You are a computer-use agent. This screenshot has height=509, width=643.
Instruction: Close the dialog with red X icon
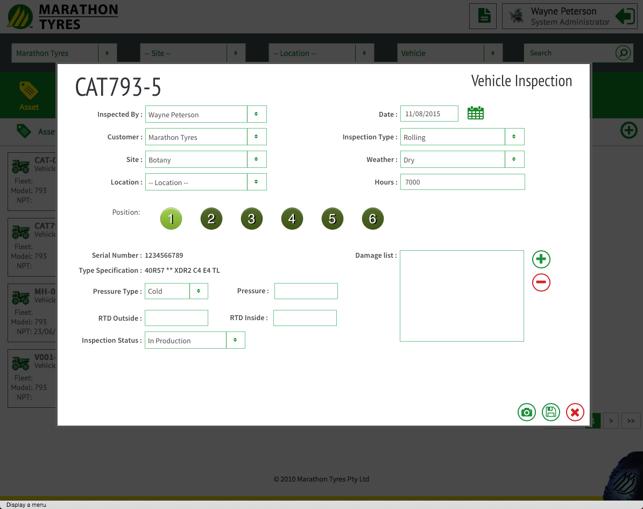(575, 412)
